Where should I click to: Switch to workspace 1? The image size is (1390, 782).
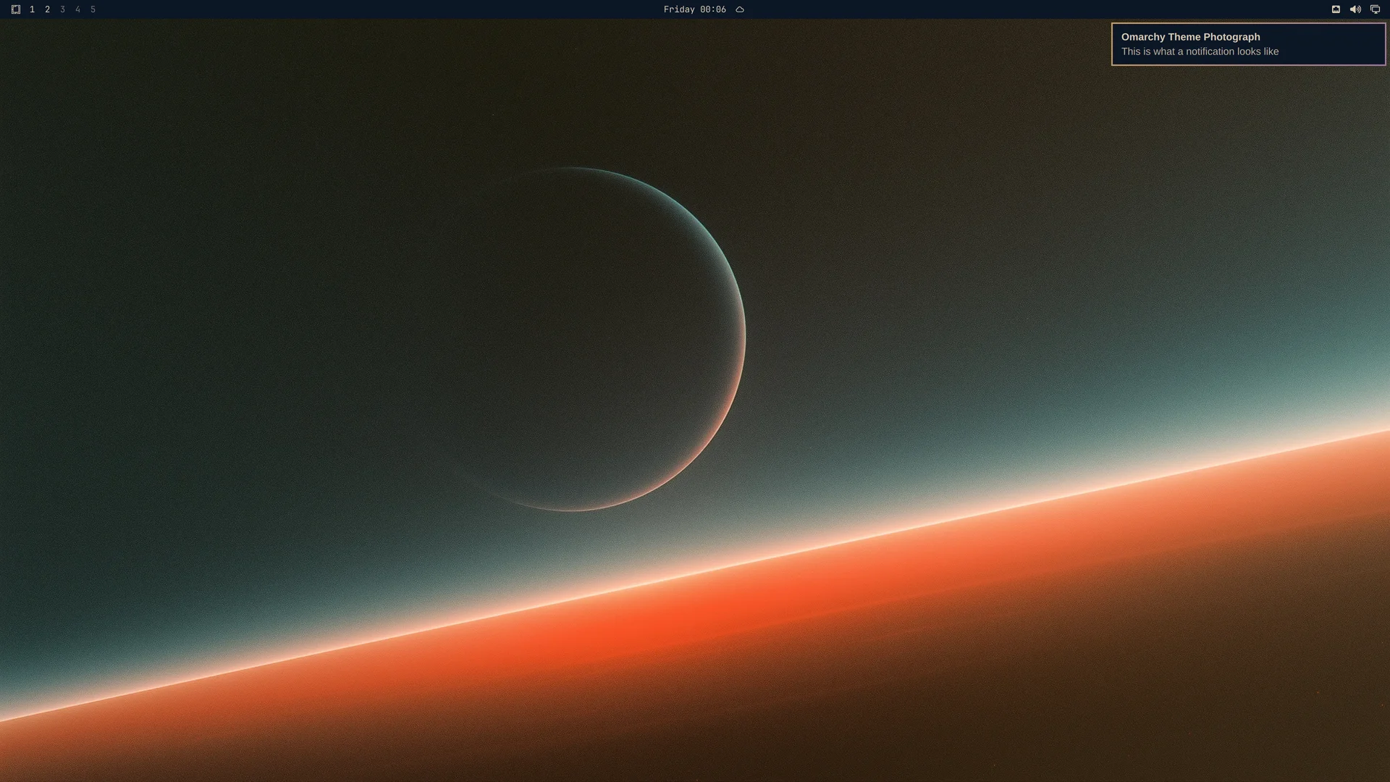tap(32, 9)
